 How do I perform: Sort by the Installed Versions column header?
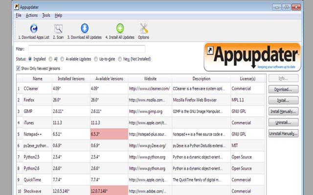[x=71, y=78]
